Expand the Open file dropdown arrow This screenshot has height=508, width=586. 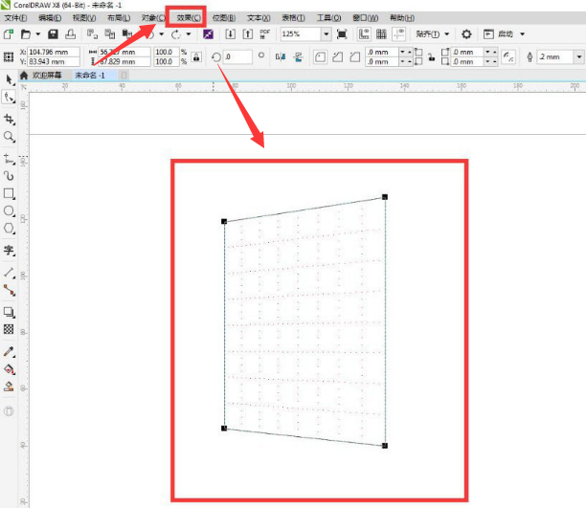point(37,34)
